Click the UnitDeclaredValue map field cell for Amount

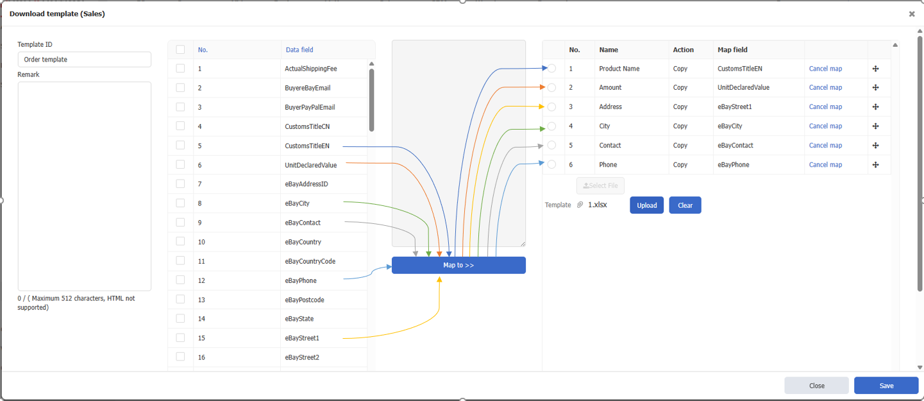(743, 88)
